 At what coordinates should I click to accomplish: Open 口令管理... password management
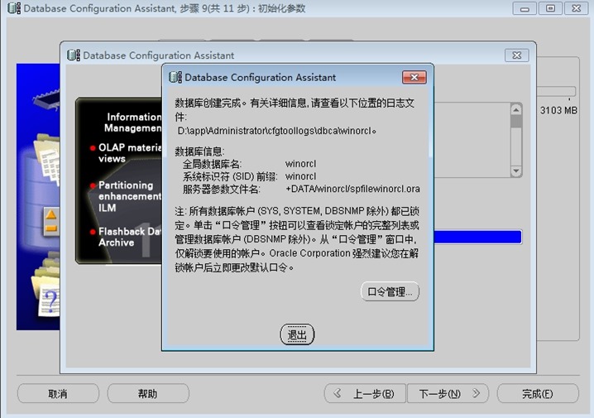(x=390, y=291)
